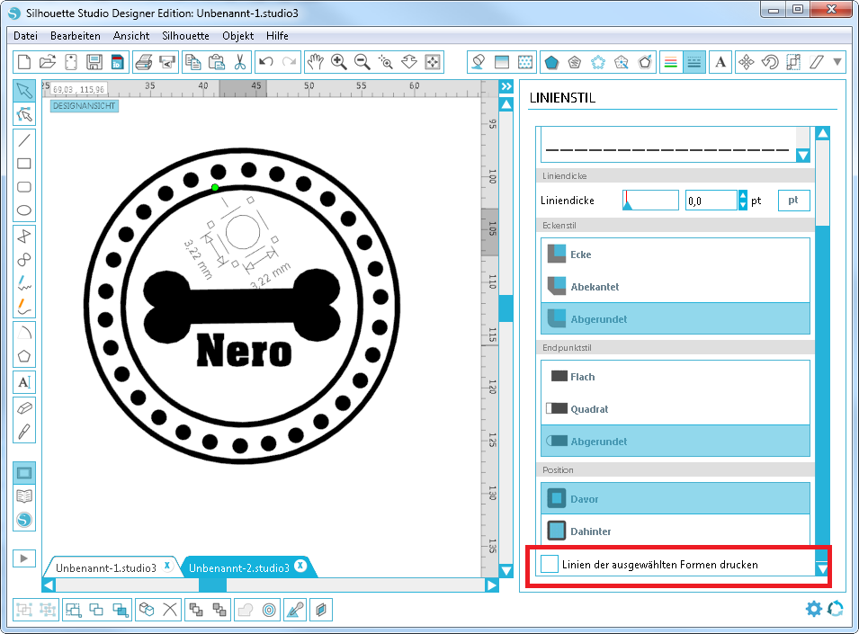The image size is (859, 634).
Task: Select the Text tool in left toolbar
Action: (x=24, y=381)
